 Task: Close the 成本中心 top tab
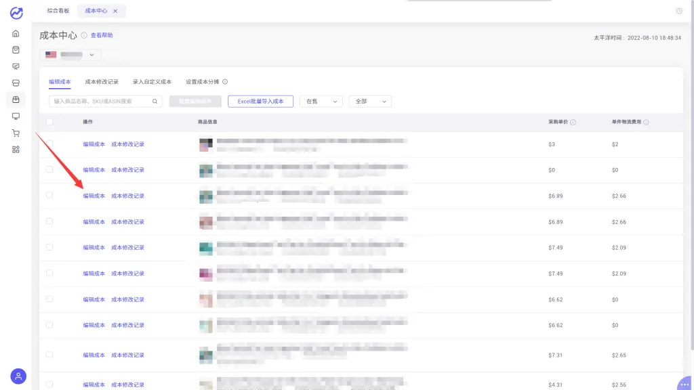click(x=115, y=11)
